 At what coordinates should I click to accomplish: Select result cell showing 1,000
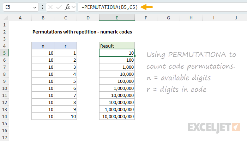click(117, 67)
